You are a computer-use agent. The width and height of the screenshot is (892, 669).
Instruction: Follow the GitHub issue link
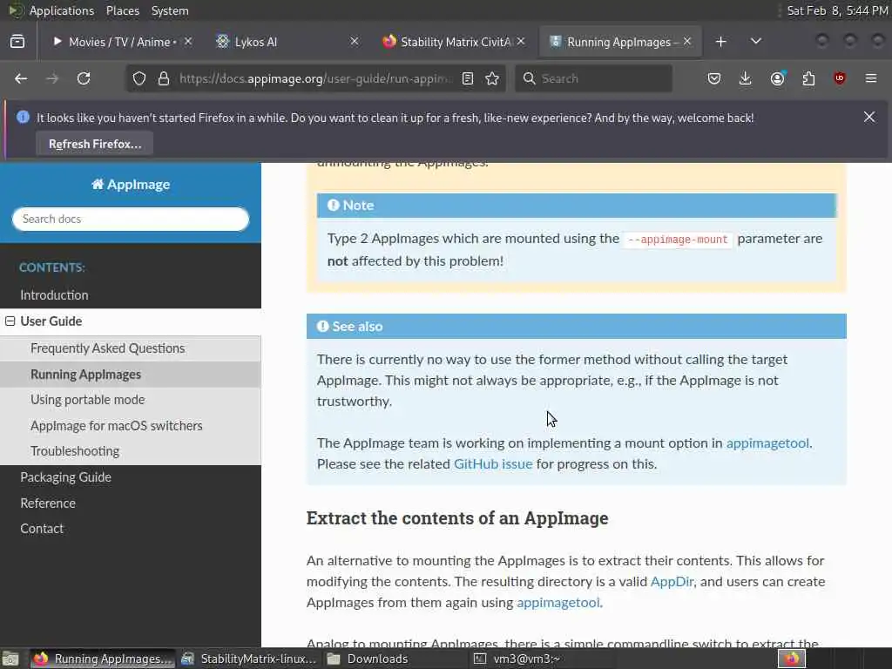tap(493, 464)
